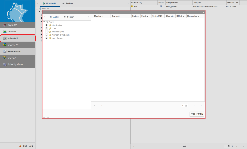Click the status icon in the test row

161,6
